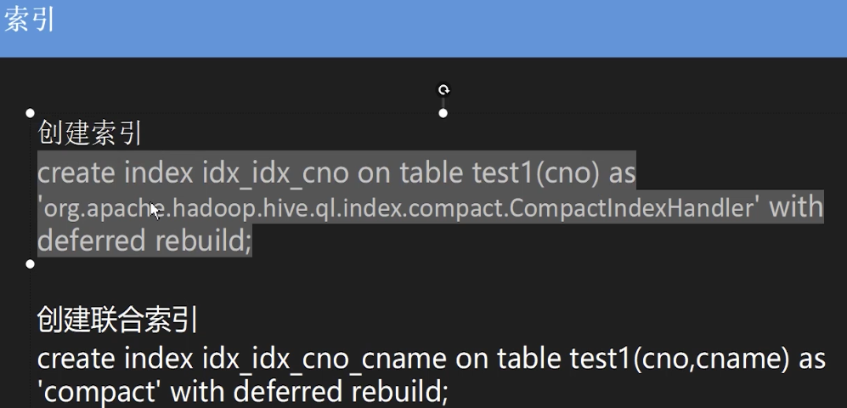Click "org.apache" at the start of the handler path
Image resolution: width=847 pixels, height=408 pixels.
95,207
